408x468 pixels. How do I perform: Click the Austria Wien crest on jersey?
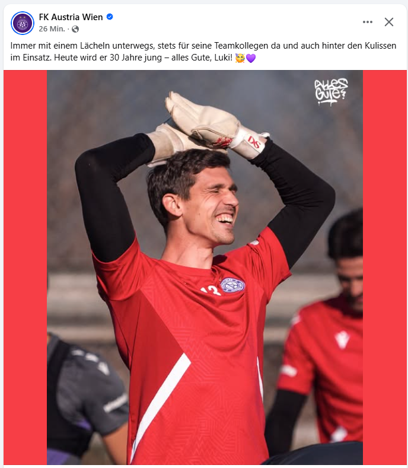click(x=232, y=285)
